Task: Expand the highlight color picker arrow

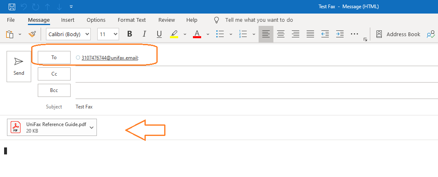Action: click(x=185, y=34)
